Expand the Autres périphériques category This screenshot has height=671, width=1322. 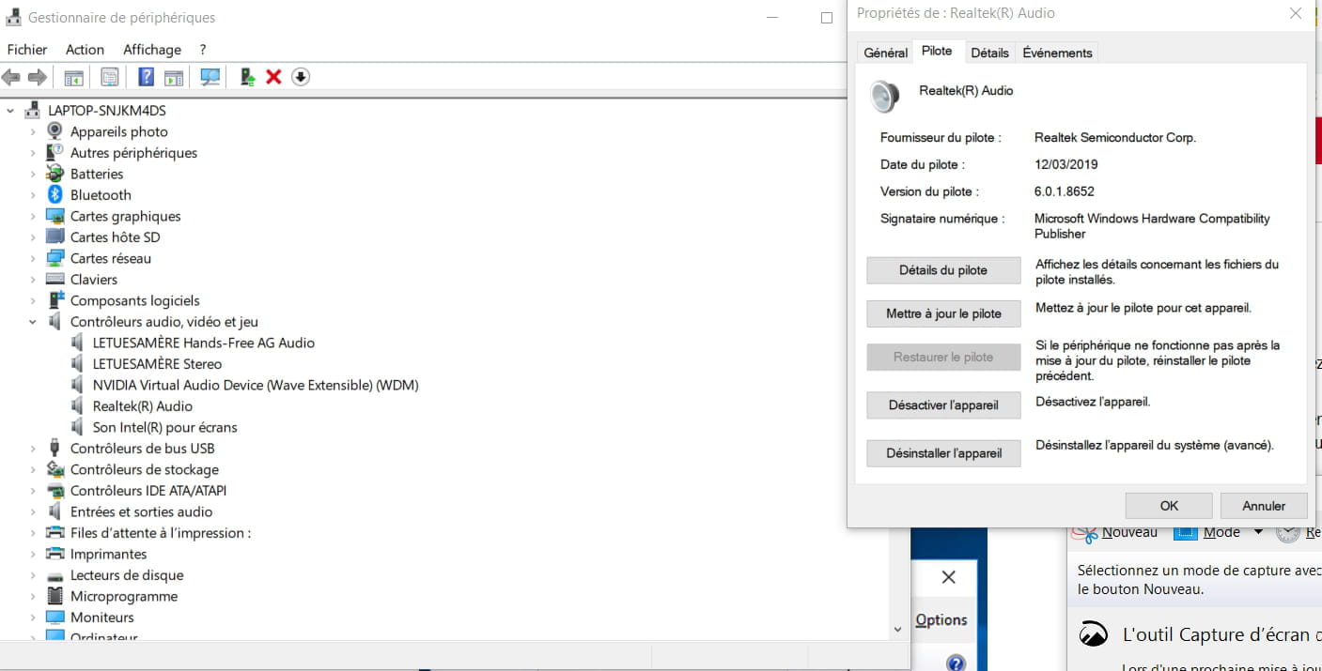[x=33, y=153]
